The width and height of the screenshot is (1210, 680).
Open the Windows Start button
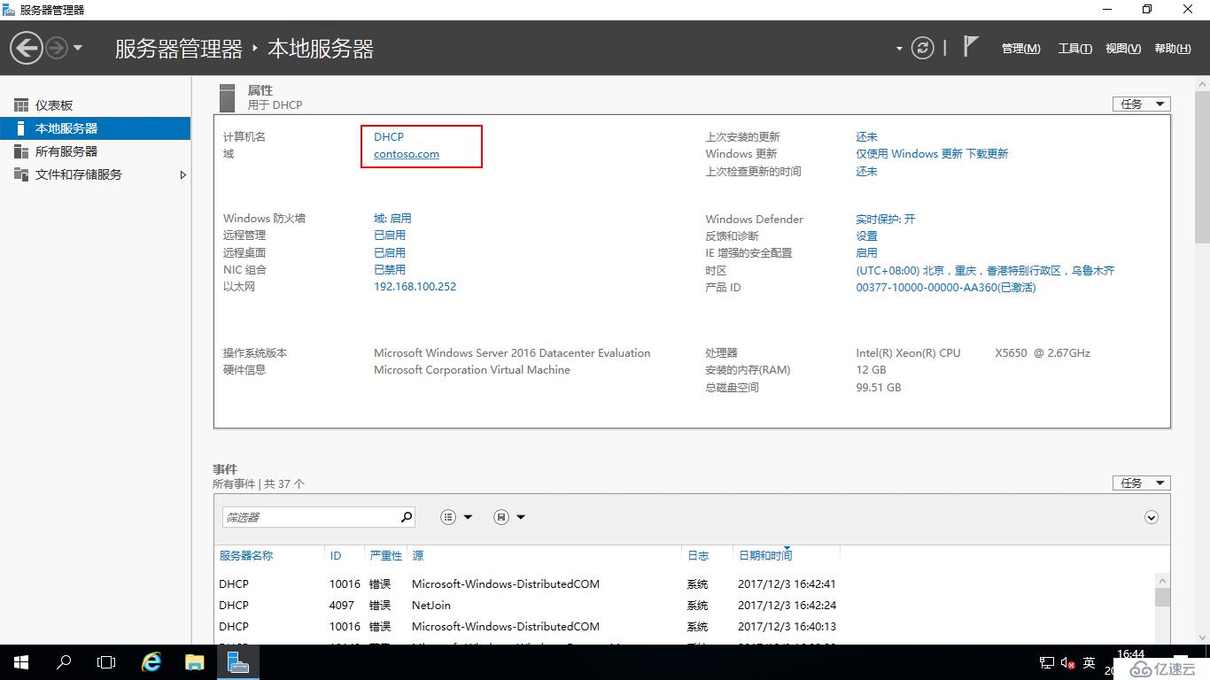[20, 662]
